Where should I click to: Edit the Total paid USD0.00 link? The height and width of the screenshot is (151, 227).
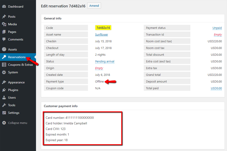[216, 88]
